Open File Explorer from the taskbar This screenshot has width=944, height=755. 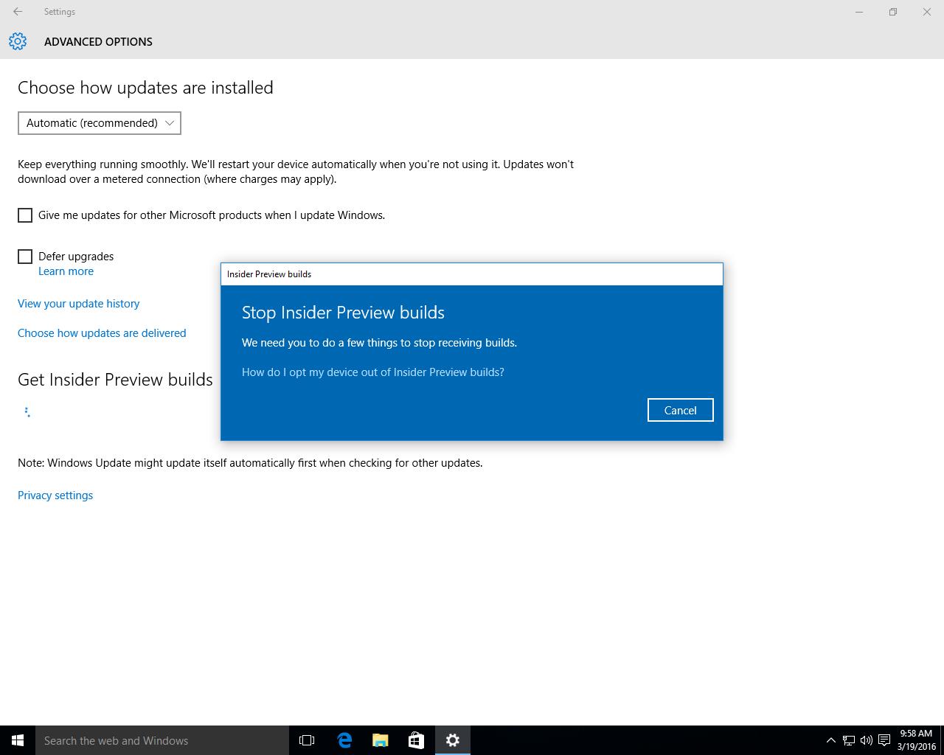coord(381,740)
